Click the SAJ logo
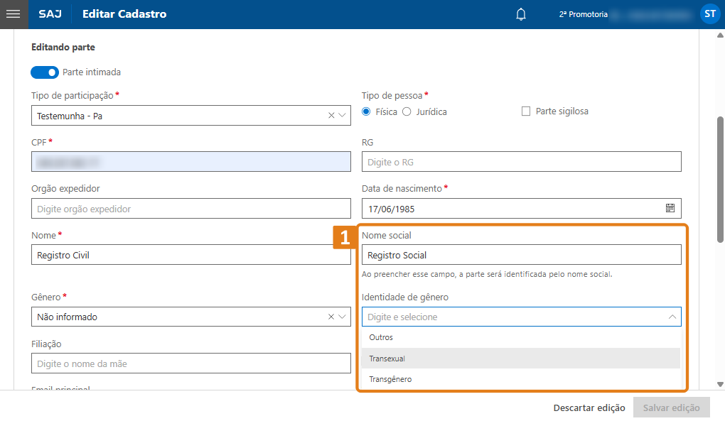The height and width of the screenshot is (421, 725). 50,14
